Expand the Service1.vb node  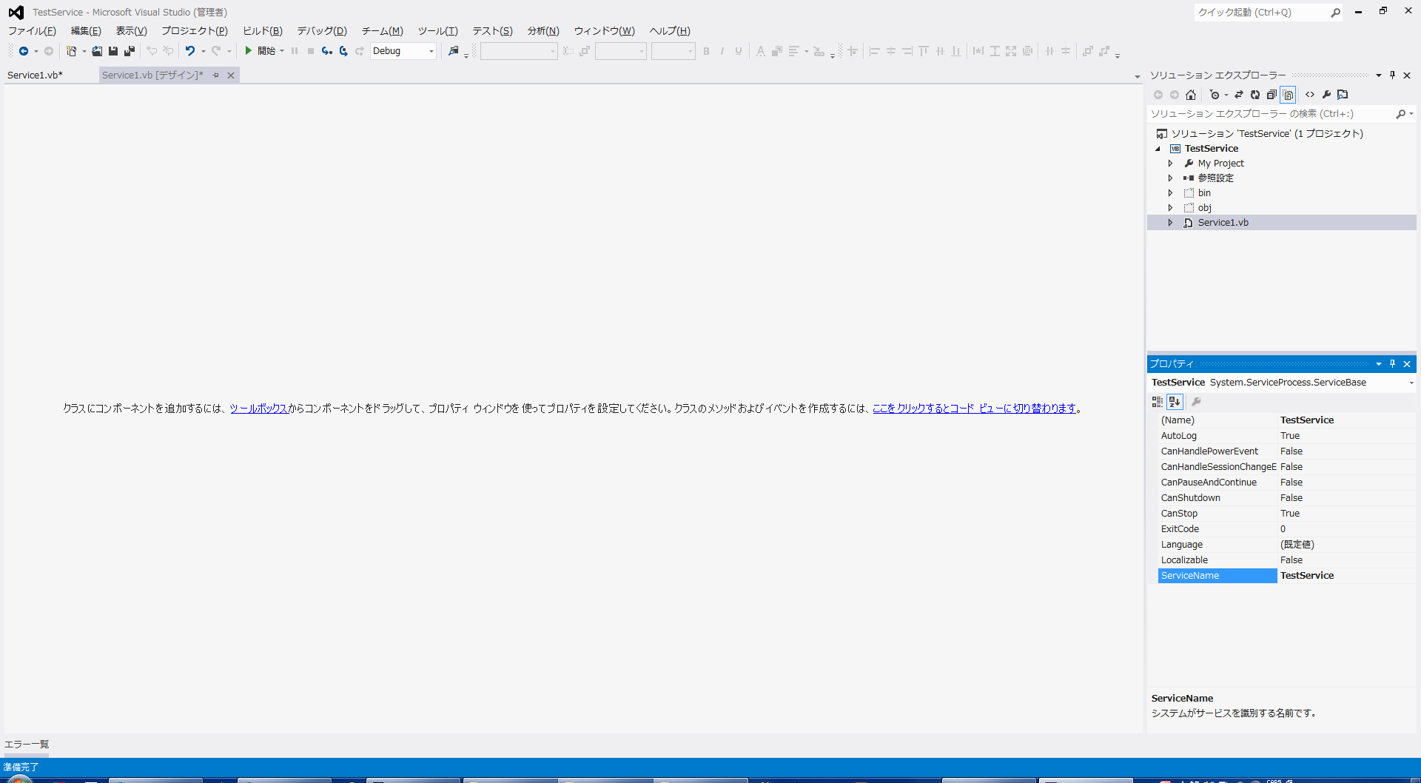1170,223
